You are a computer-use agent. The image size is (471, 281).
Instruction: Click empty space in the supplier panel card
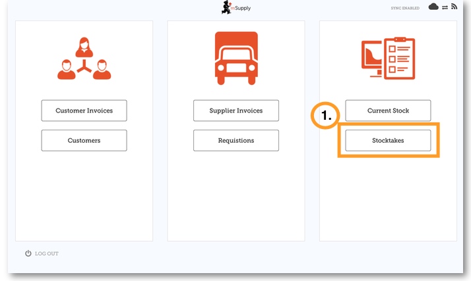pos(235,197)
